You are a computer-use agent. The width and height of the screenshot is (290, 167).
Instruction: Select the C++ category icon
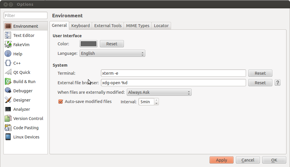pyautogui.click(x=8, y=63)
